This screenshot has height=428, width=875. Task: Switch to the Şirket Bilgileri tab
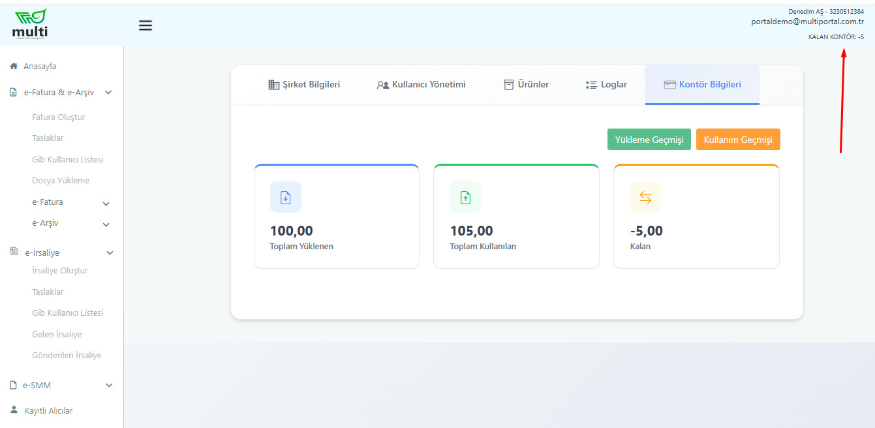tap(304, 85)
